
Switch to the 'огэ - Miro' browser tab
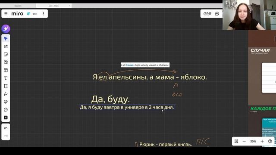(x=53, y=6)
